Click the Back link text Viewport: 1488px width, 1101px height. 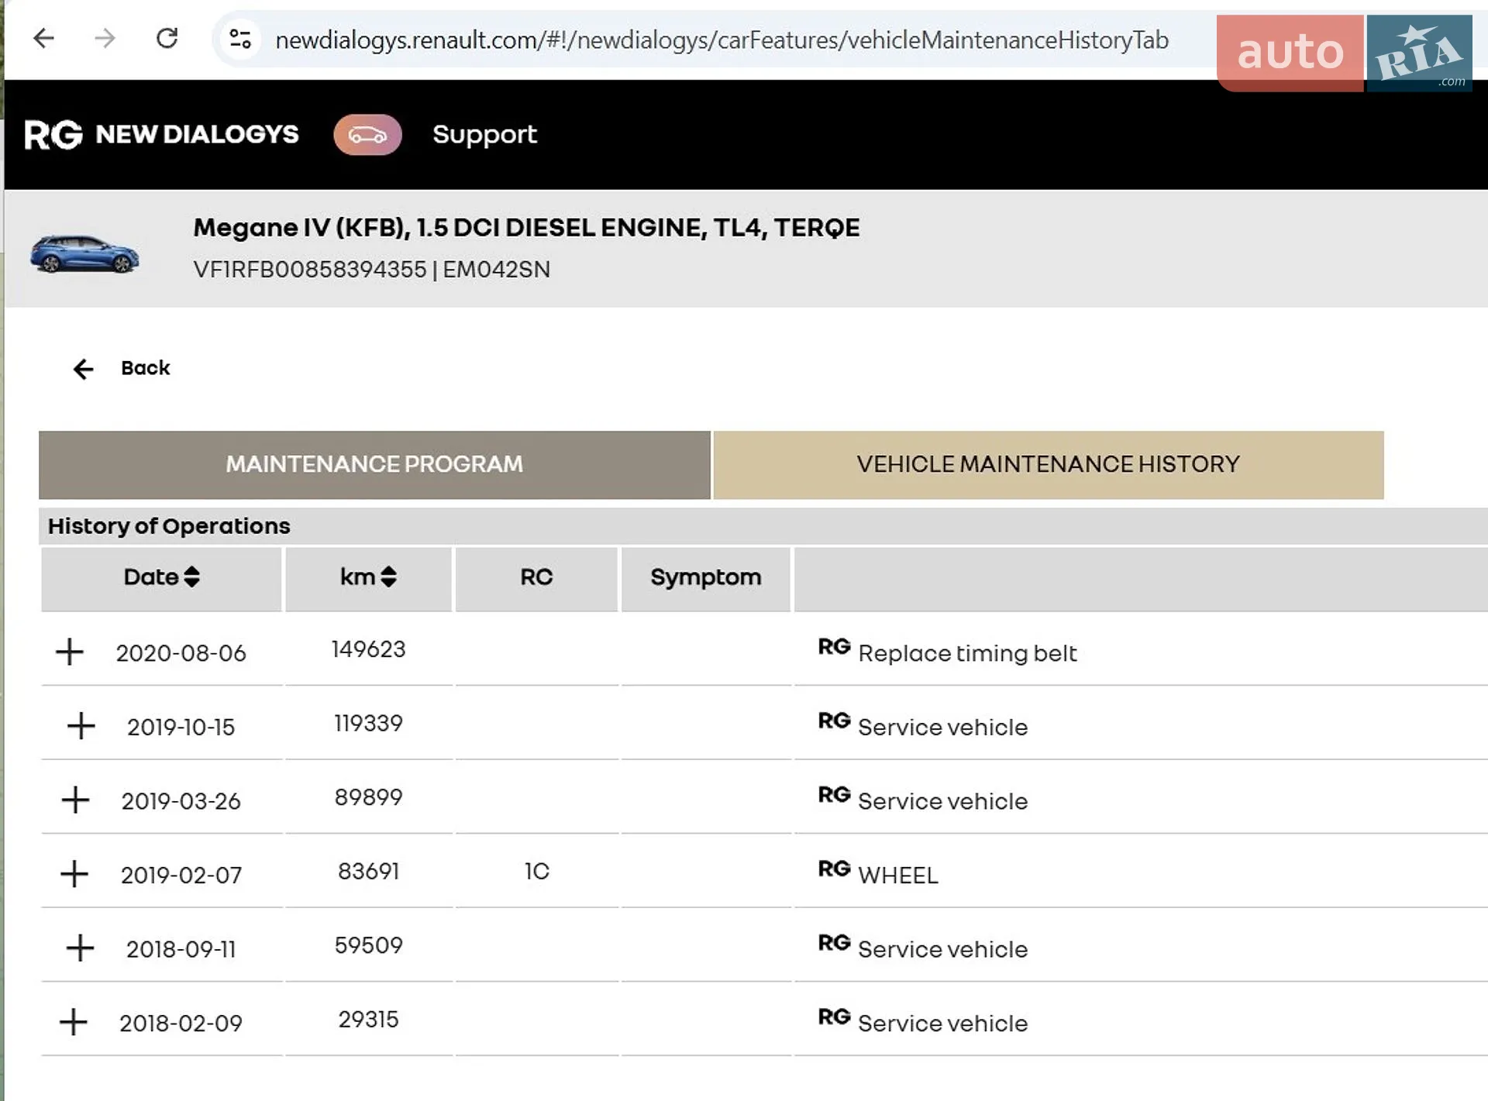click(145, 367)
